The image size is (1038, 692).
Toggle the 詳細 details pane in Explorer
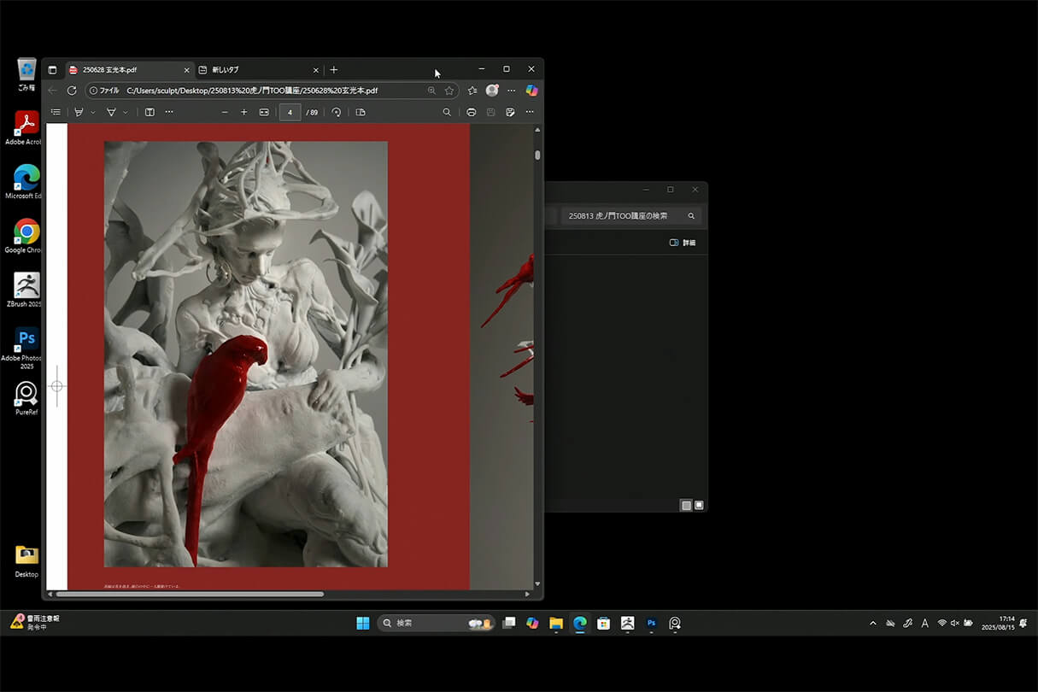[683, 243]
